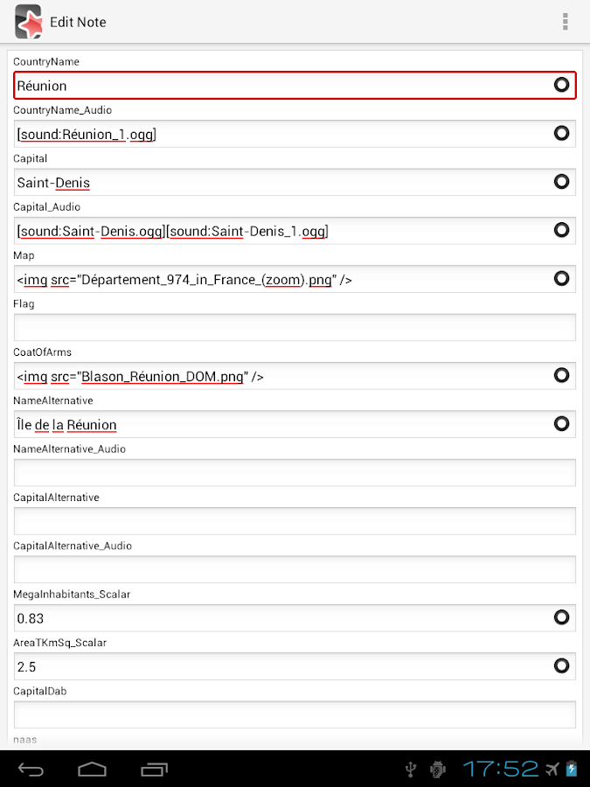Tap the app star icon beside Edit Note
This screenshot has width=590, height=787.
28,22
